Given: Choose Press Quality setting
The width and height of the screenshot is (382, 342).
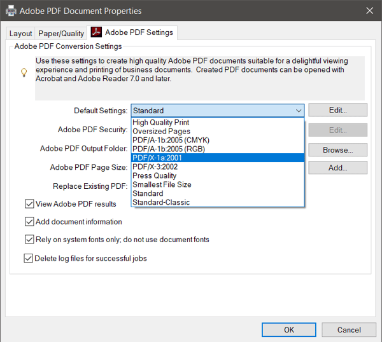Looking at the screenshot, I should coord(218,175).
